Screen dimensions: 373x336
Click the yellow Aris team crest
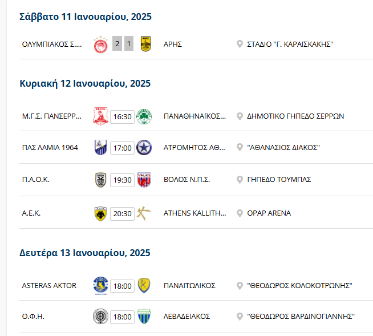tap(146, 44)
